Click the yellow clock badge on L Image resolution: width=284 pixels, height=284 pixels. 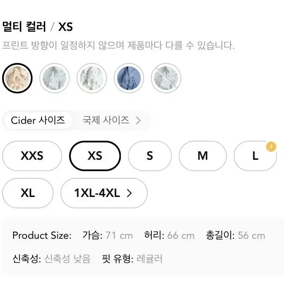pos(271,147)
